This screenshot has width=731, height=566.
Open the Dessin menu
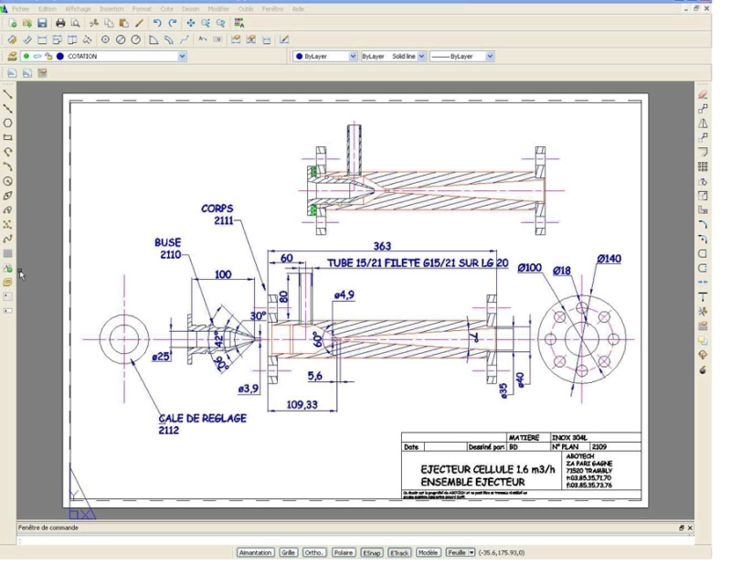(x=190, y=9)
